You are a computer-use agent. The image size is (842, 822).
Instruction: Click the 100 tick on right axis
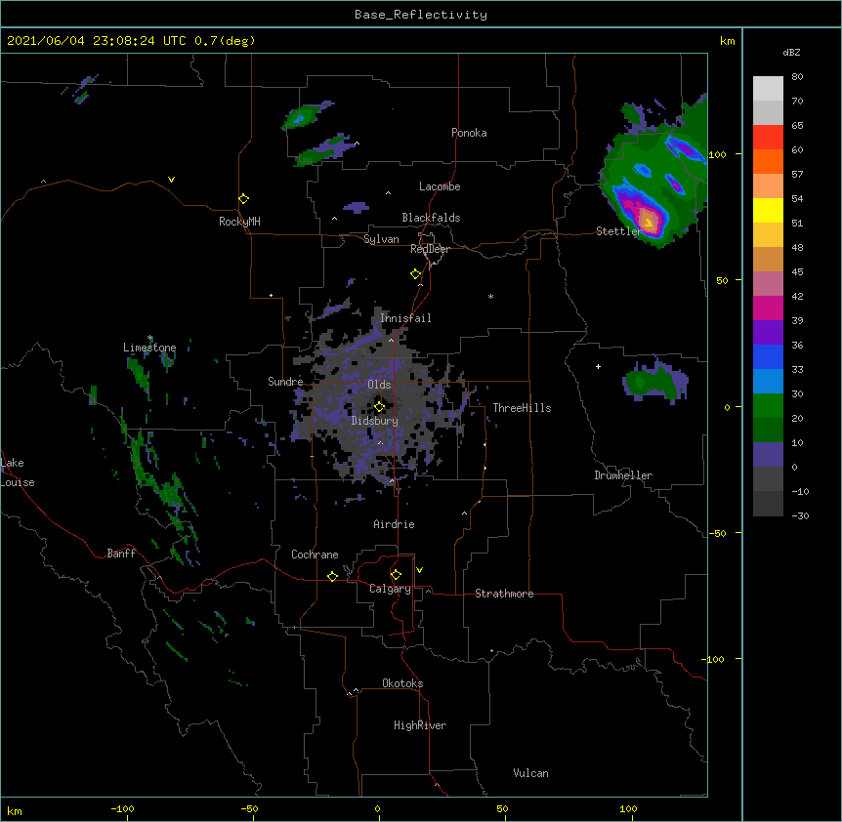(717, 154)
